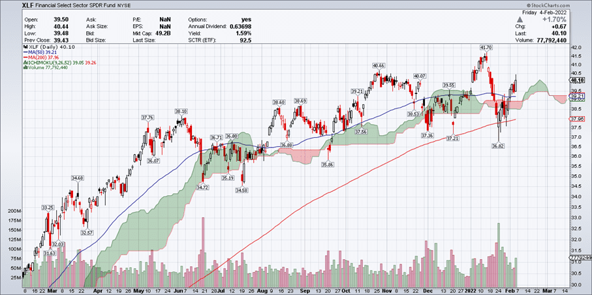Click the Aug label on date axis

click(261, 292)
